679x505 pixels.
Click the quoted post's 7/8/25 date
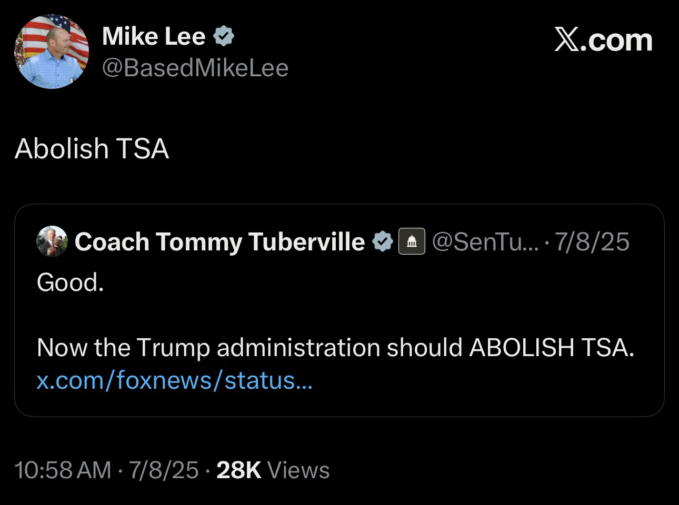(592, 242)
